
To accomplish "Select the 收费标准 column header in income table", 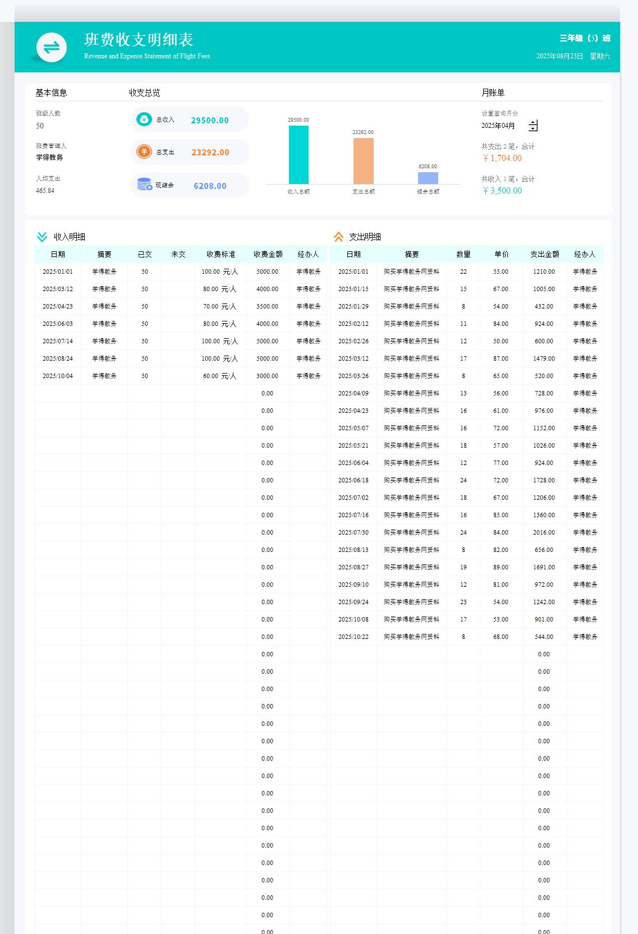I will tap(221, 254).
